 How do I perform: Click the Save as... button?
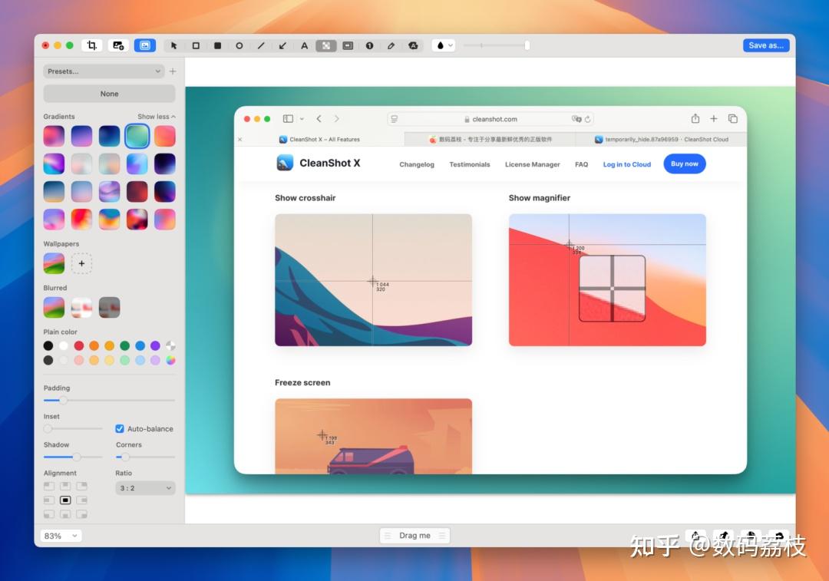point(766,45)
